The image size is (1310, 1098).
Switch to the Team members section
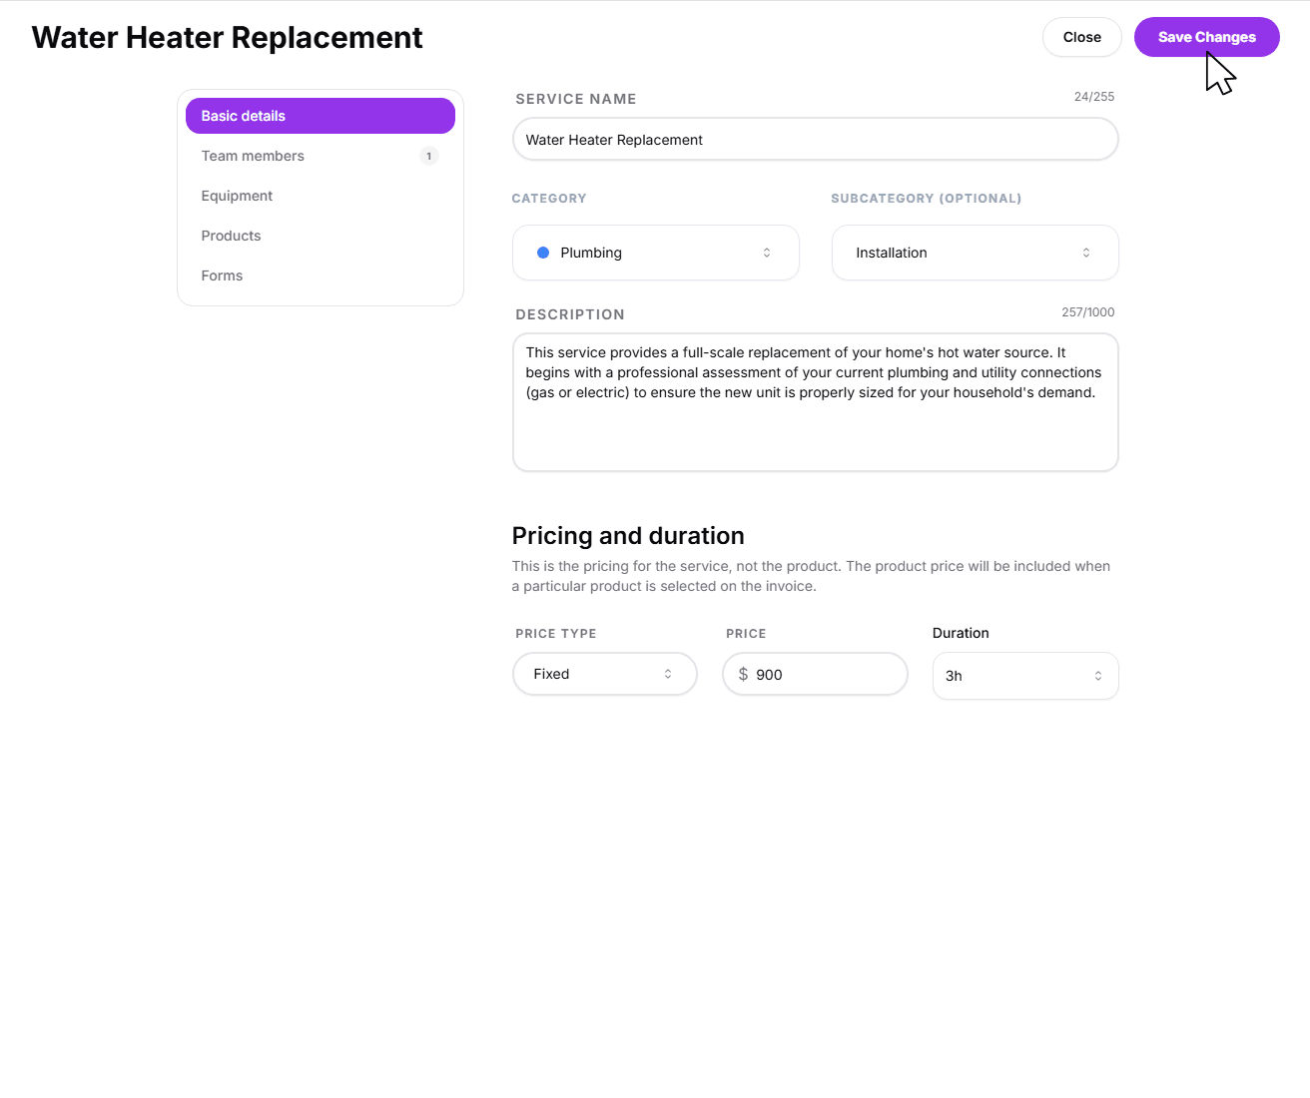coord(253,156)
